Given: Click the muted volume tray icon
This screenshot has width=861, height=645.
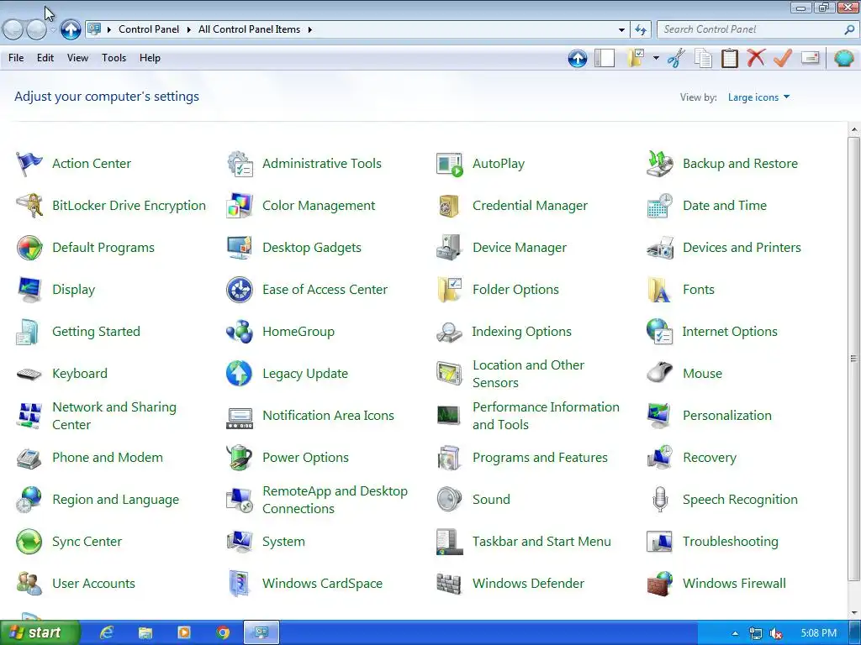Looking at the screenshot, I should pos(776,633).
